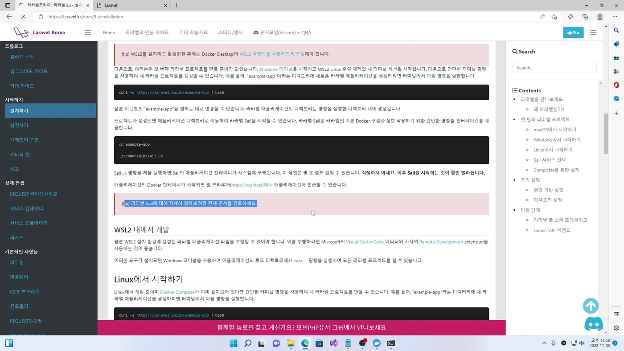Open the 기타 학습자료 menu item
Screen dimensions: 624x351
(x=193, y=33)
